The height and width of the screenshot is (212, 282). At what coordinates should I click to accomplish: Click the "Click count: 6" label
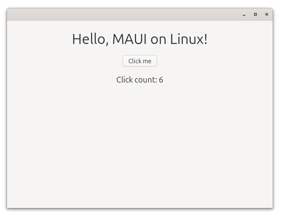(x=140, y=80)
